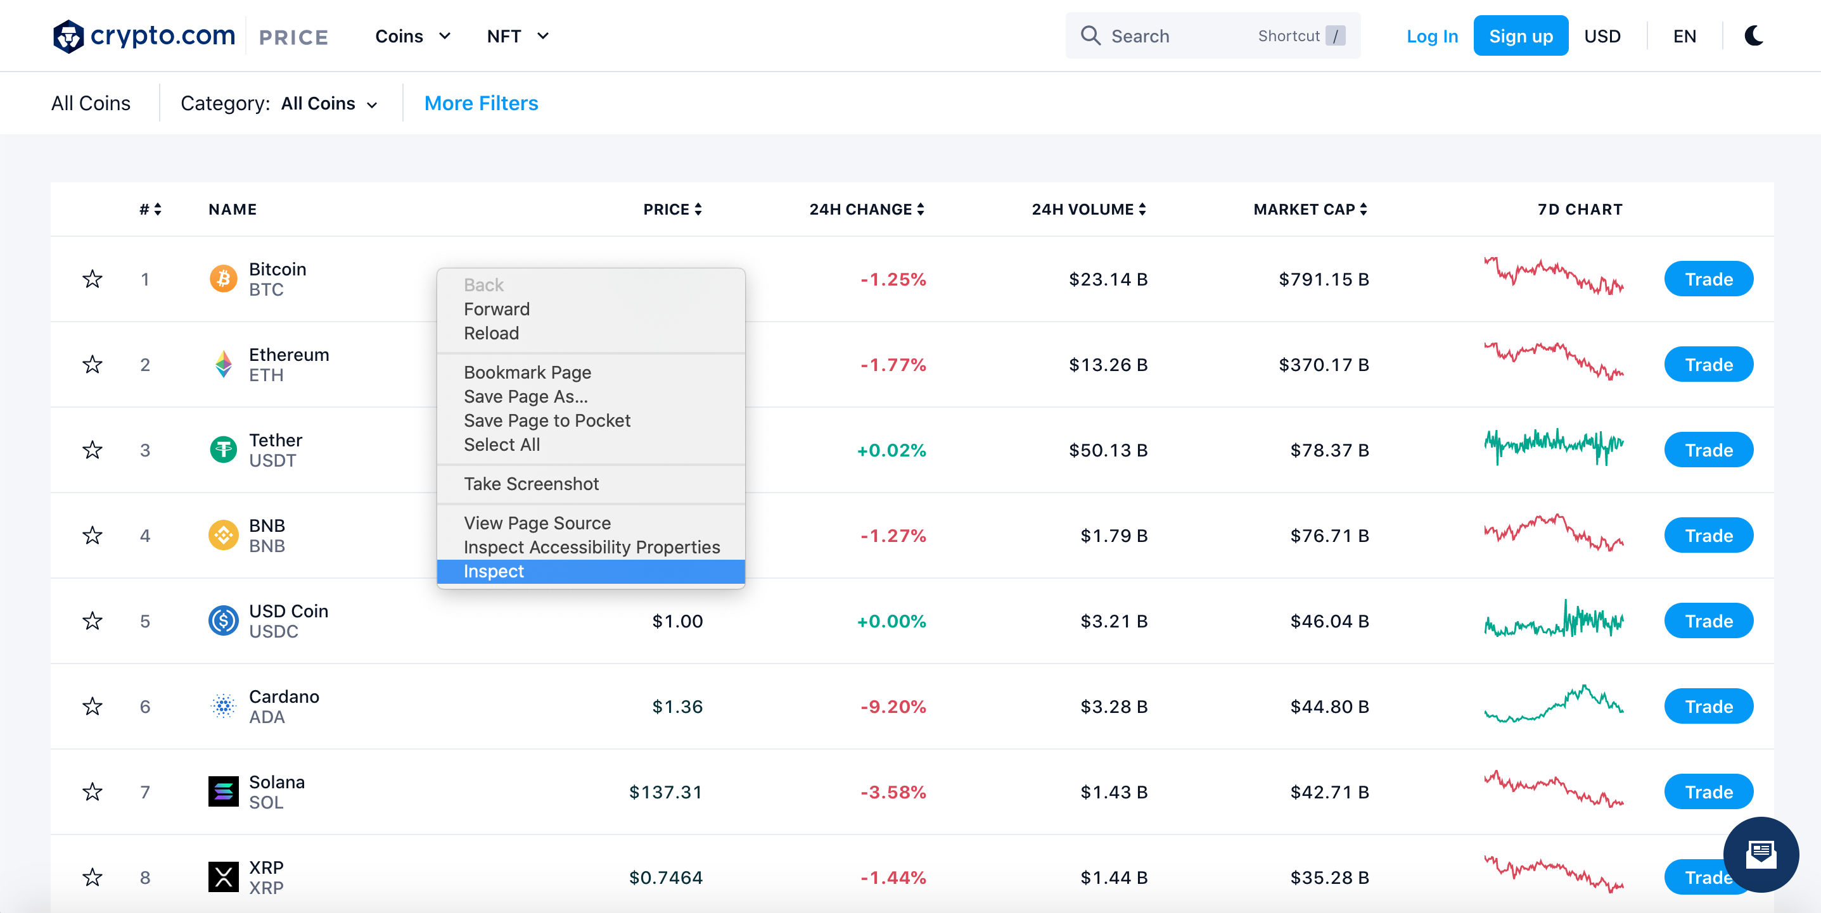Click in the Search input field

tap(1212, 35)
